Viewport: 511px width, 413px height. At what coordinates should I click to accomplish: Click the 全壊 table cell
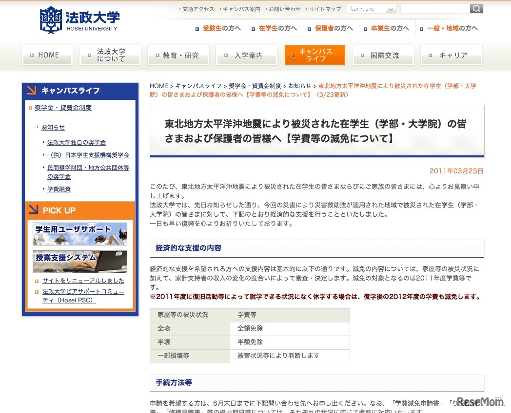point(190,329)
